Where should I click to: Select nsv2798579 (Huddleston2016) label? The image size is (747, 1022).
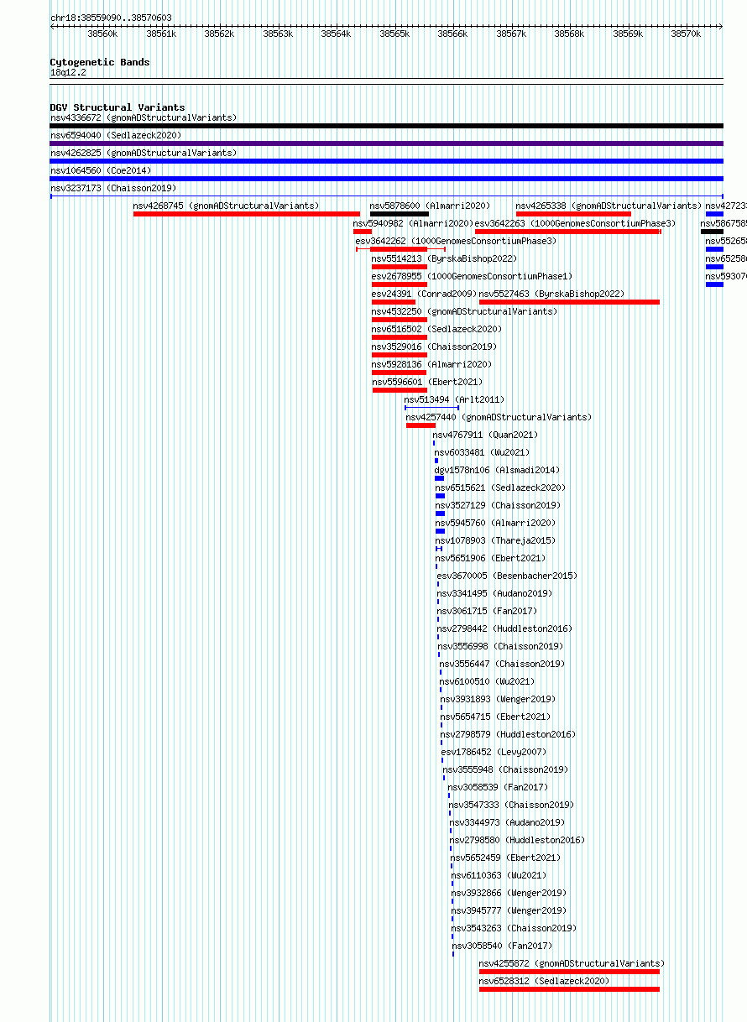click(509, 734)
